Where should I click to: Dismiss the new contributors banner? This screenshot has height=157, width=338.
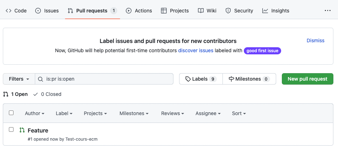point(315,40)
